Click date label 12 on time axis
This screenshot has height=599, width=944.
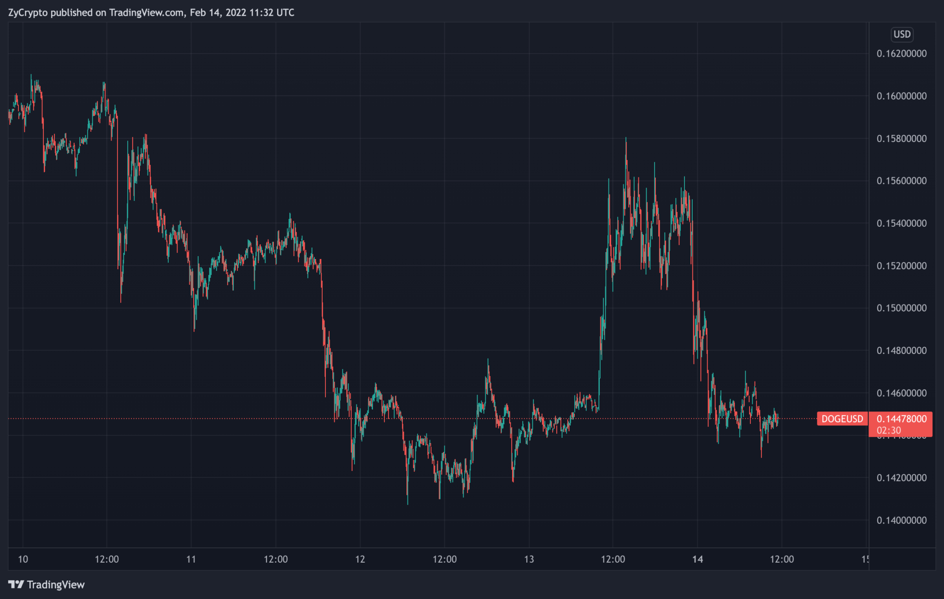pos(360,559)
